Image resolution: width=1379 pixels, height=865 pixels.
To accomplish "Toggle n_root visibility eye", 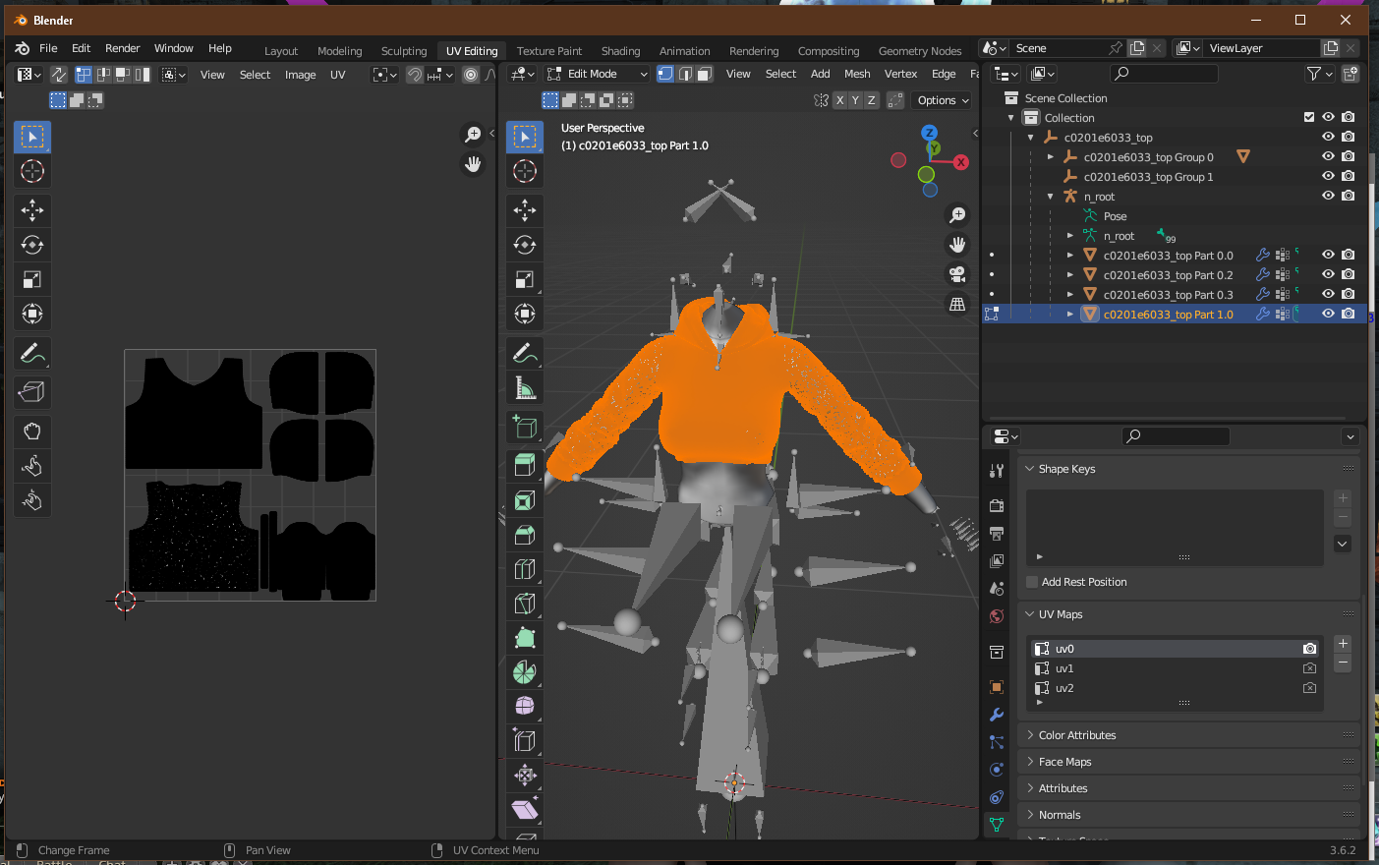I will (x=1328, y=196).
